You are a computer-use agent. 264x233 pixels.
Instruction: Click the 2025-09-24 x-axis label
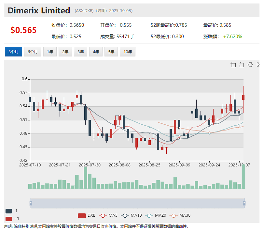pyautogui.click(x=209, y=165)
